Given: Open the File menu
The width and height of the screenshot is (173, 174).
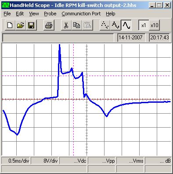Looking at the screenshot, I should 7,14.
